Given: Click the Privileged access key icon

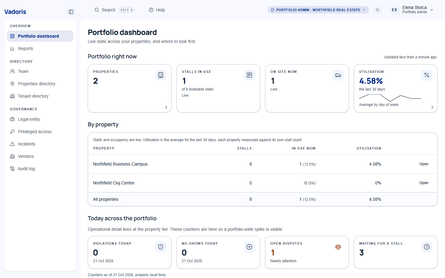Looking at the screenshot, I should point(12,132).
